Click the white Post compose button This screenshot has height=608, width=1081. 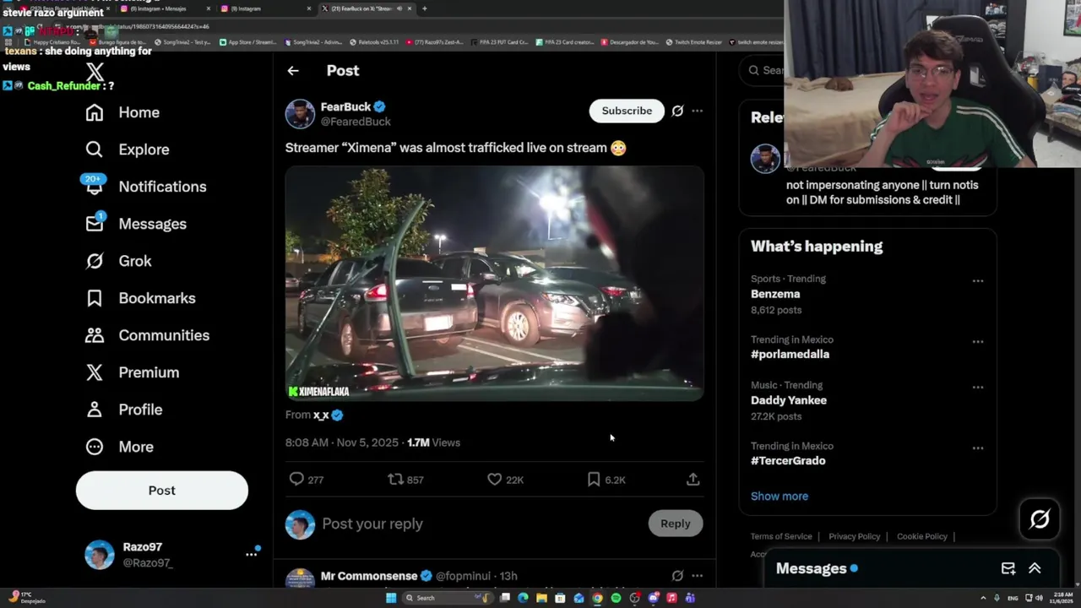162,491
